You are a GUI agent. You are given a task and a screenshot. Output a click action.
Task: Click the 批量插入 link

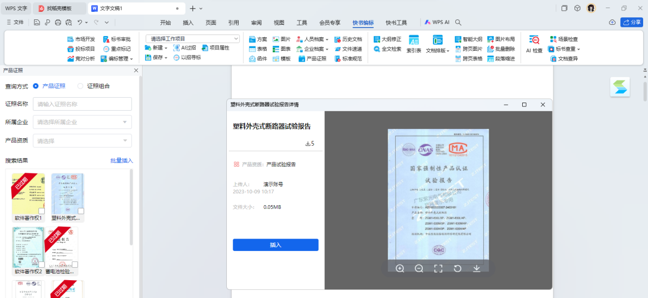click(122, 160)
